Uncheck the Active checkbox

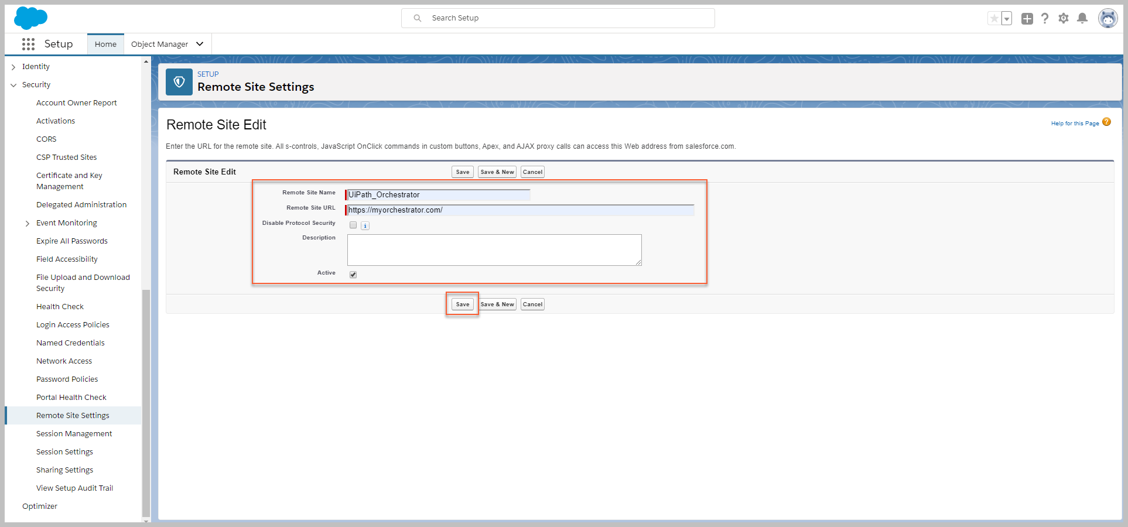click(353, 275)
